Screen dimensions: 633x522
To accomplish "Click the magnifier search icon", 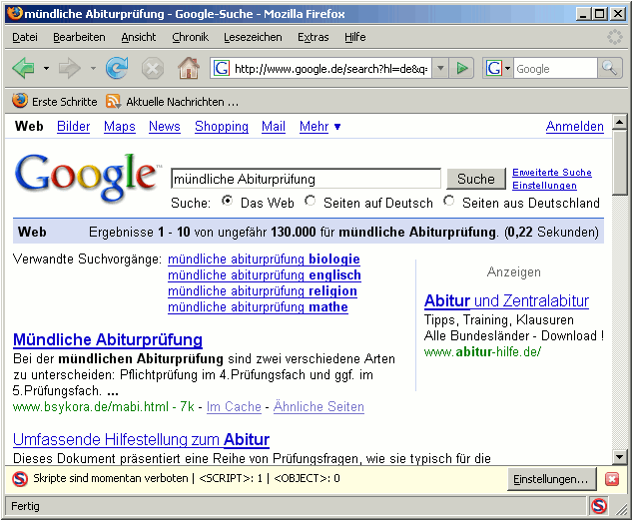I will tap(610, 68).
